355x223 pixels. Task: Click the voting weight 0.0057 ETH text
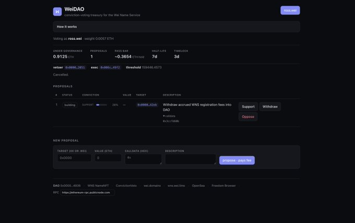point(99,39)
